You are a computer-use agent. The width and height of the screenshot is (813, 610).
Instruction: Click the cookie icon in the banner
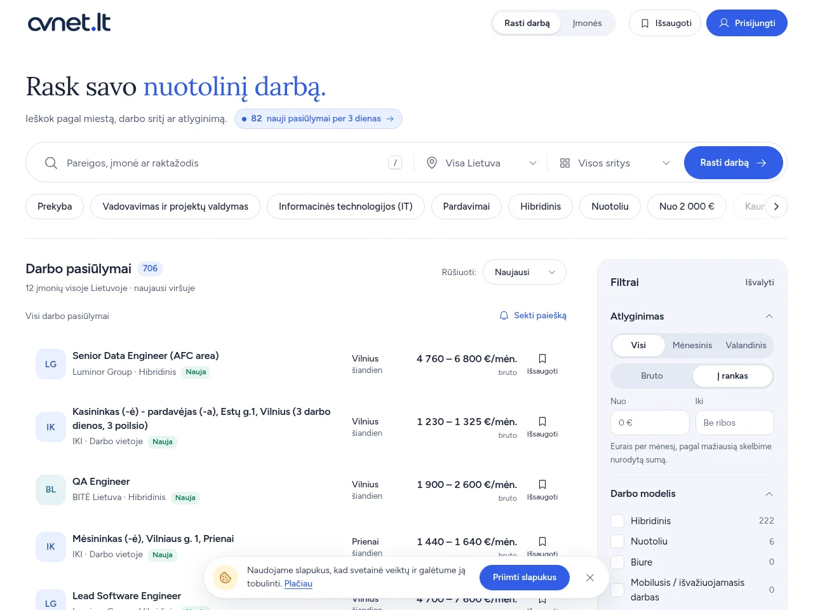pyautogui.click(x=225, y=578)
